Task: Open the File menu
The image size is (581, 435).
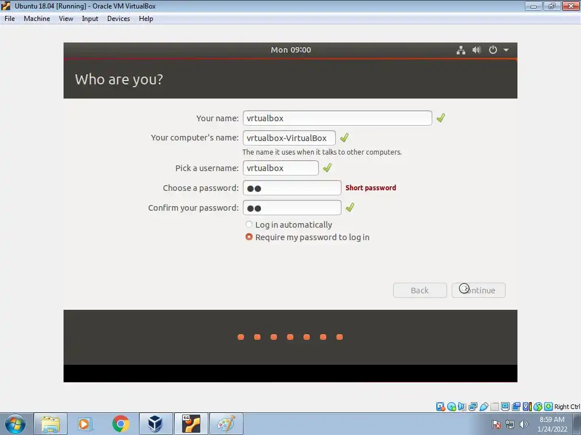Action: (x=10, y=19)
